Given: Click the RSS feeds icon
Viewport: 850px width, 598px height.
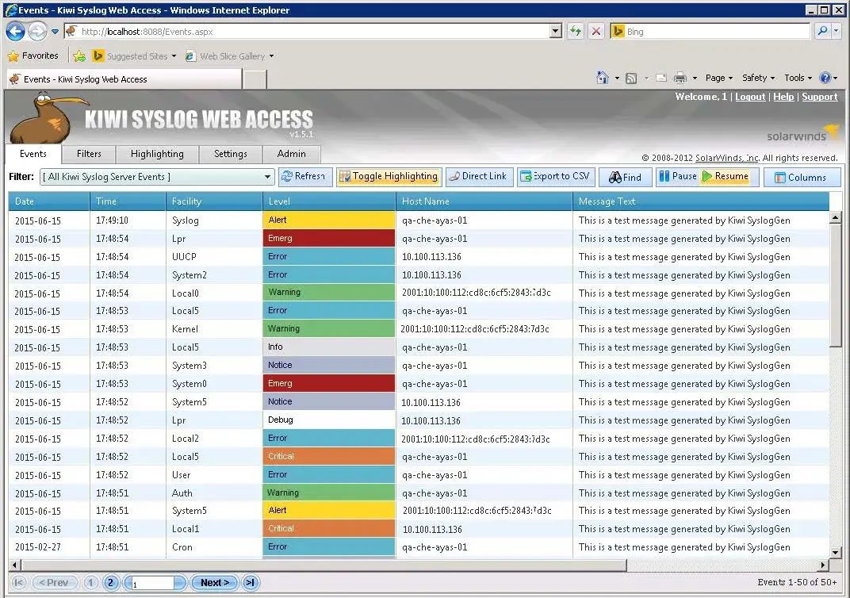Looking at the screenshot, I should coord(631,79).
